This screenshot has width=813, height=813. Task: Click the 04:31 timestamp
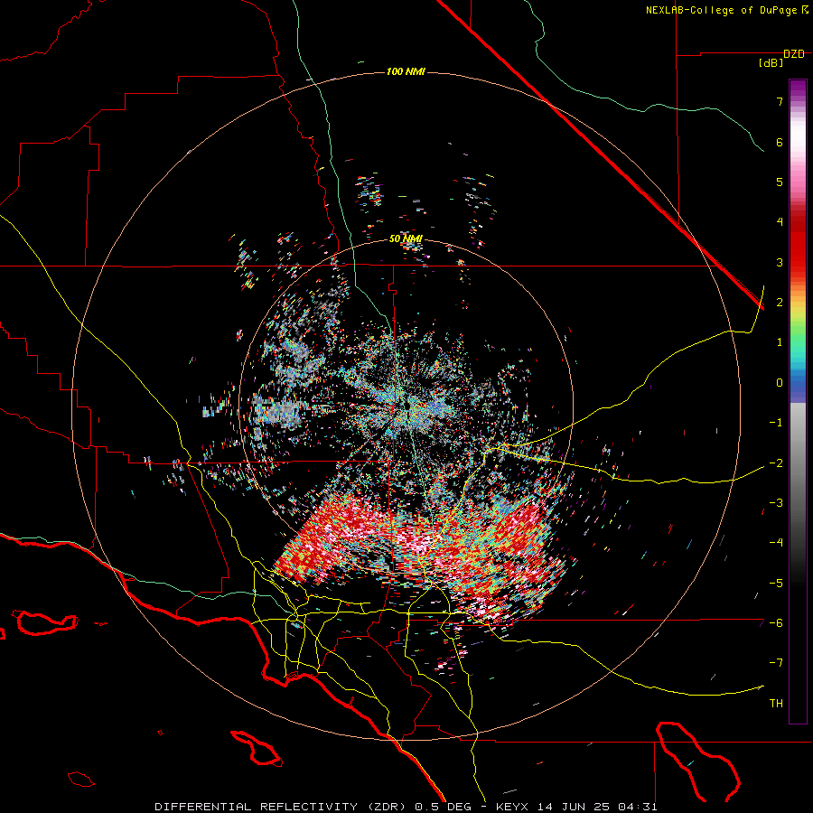click(637, 807)
